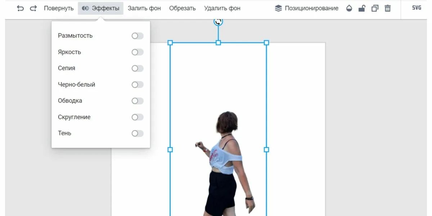Click the Яркость label text

(69, 52)
